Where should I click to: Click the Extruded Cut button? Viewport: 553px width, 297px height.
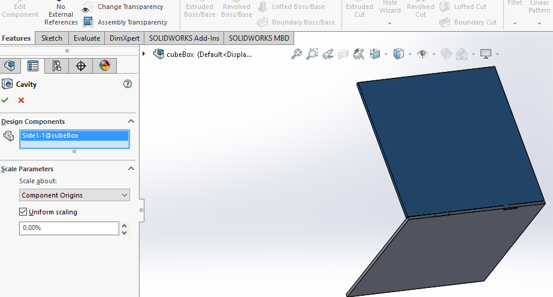(359, 11)
